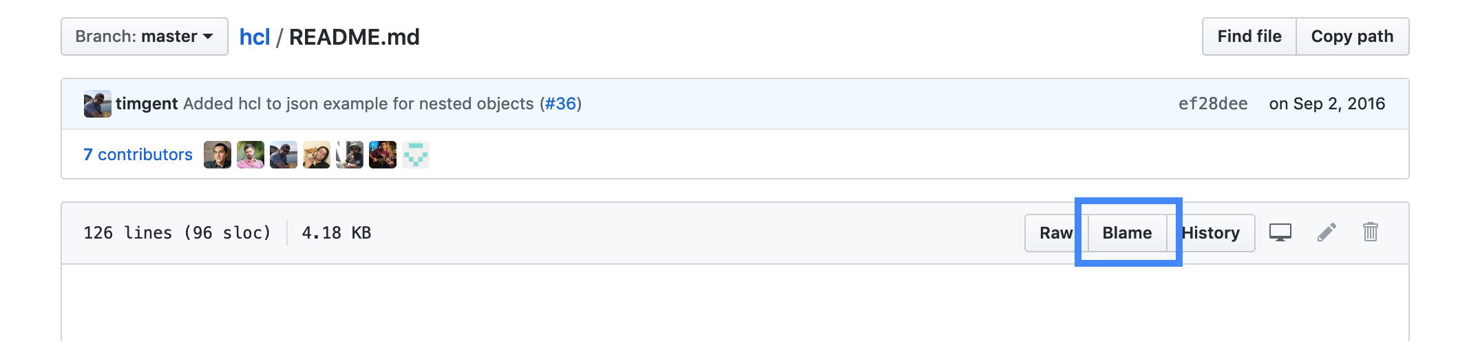Click contributor avatar wearing a hat
The image size is (1478, 341).
(350, 155)
